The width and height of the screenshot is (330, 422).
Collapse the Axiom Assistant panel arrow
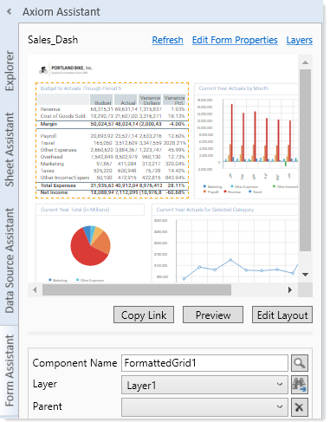tap(9, 12)
